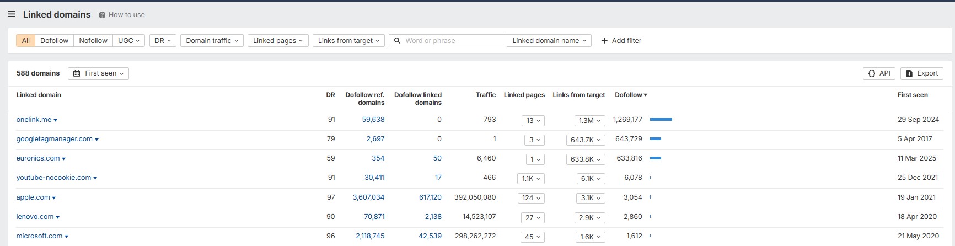955x246 pixels.
Task: Focus the Word or phrase search field
Action: tap(453, 41)
